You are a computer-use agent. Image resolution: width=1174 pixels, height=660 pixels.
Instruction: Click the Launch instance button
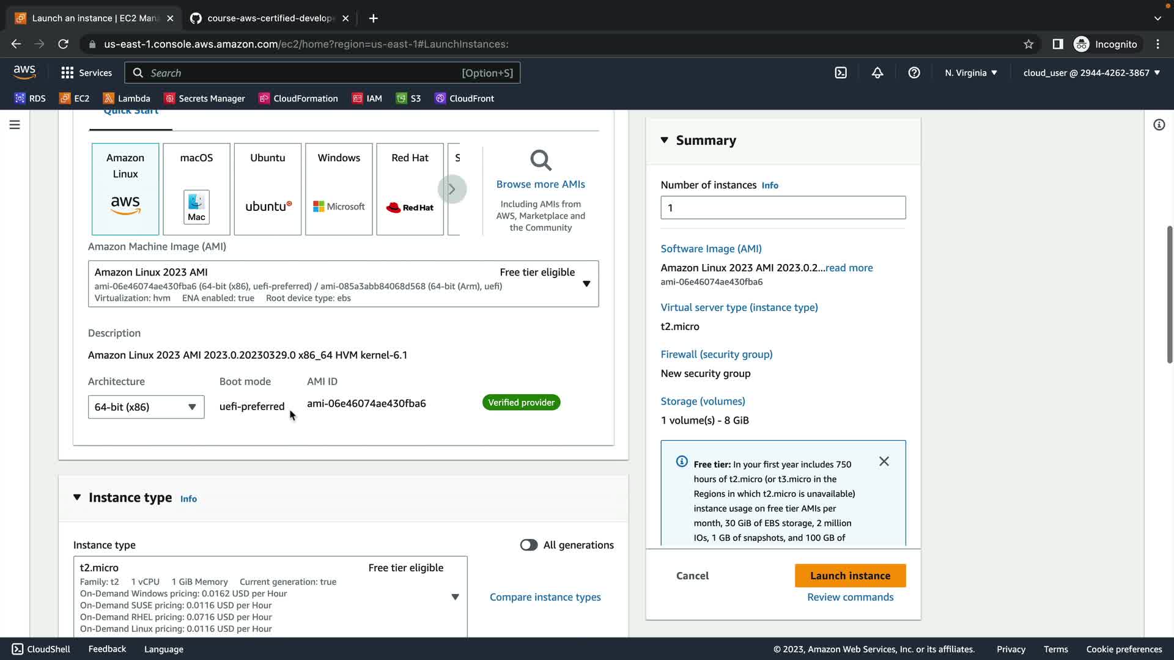click(850, 576)
